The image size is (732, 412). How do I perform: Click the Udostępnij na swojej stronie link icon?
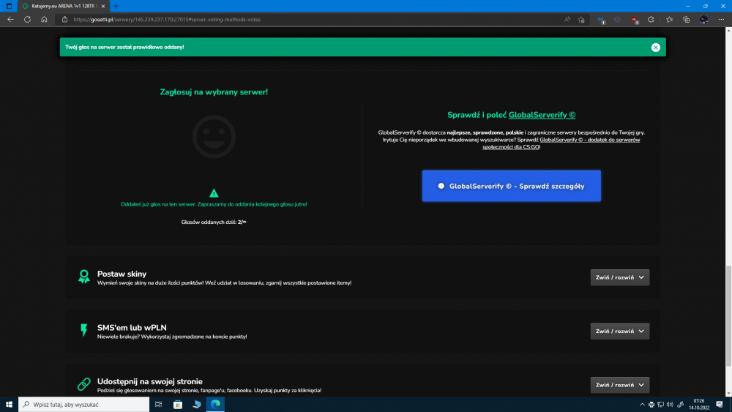(x=84, y=384)
